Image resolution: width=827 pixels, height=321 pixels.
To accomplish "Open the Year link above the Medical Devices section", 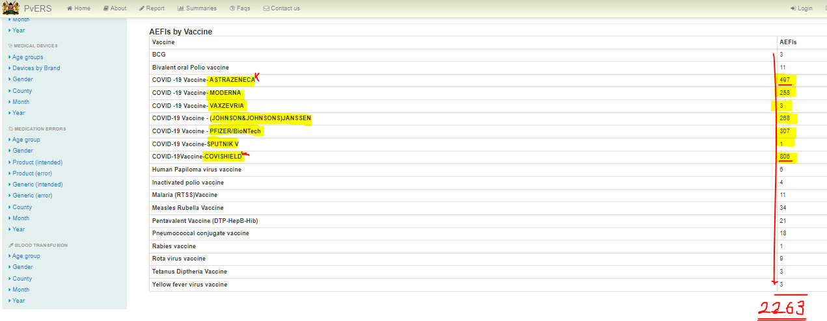I will pos(18,31).
